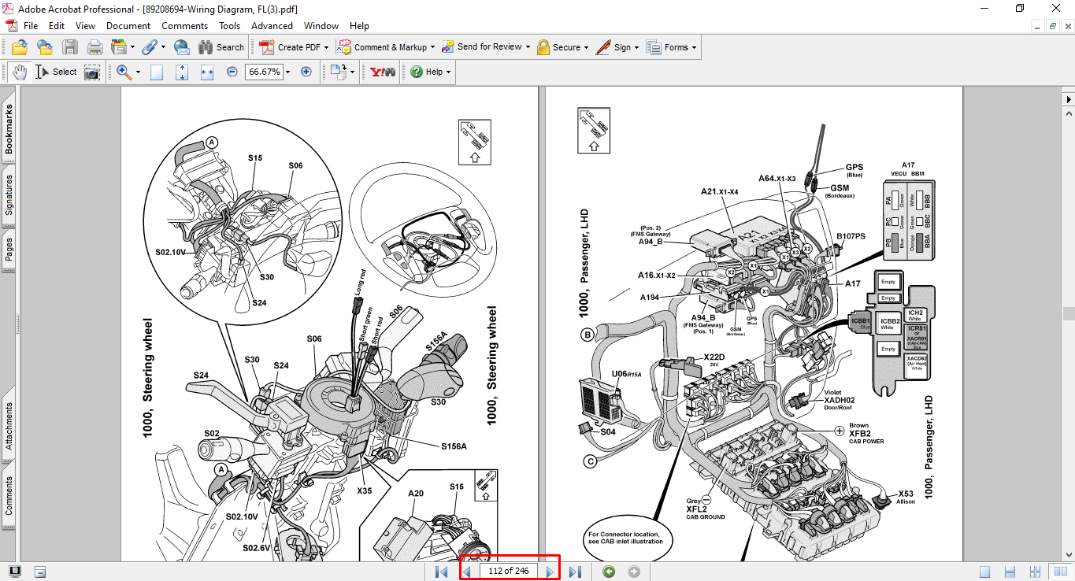
Task: Expand the Comment & Markup dropdown
Action: [432, 47]
